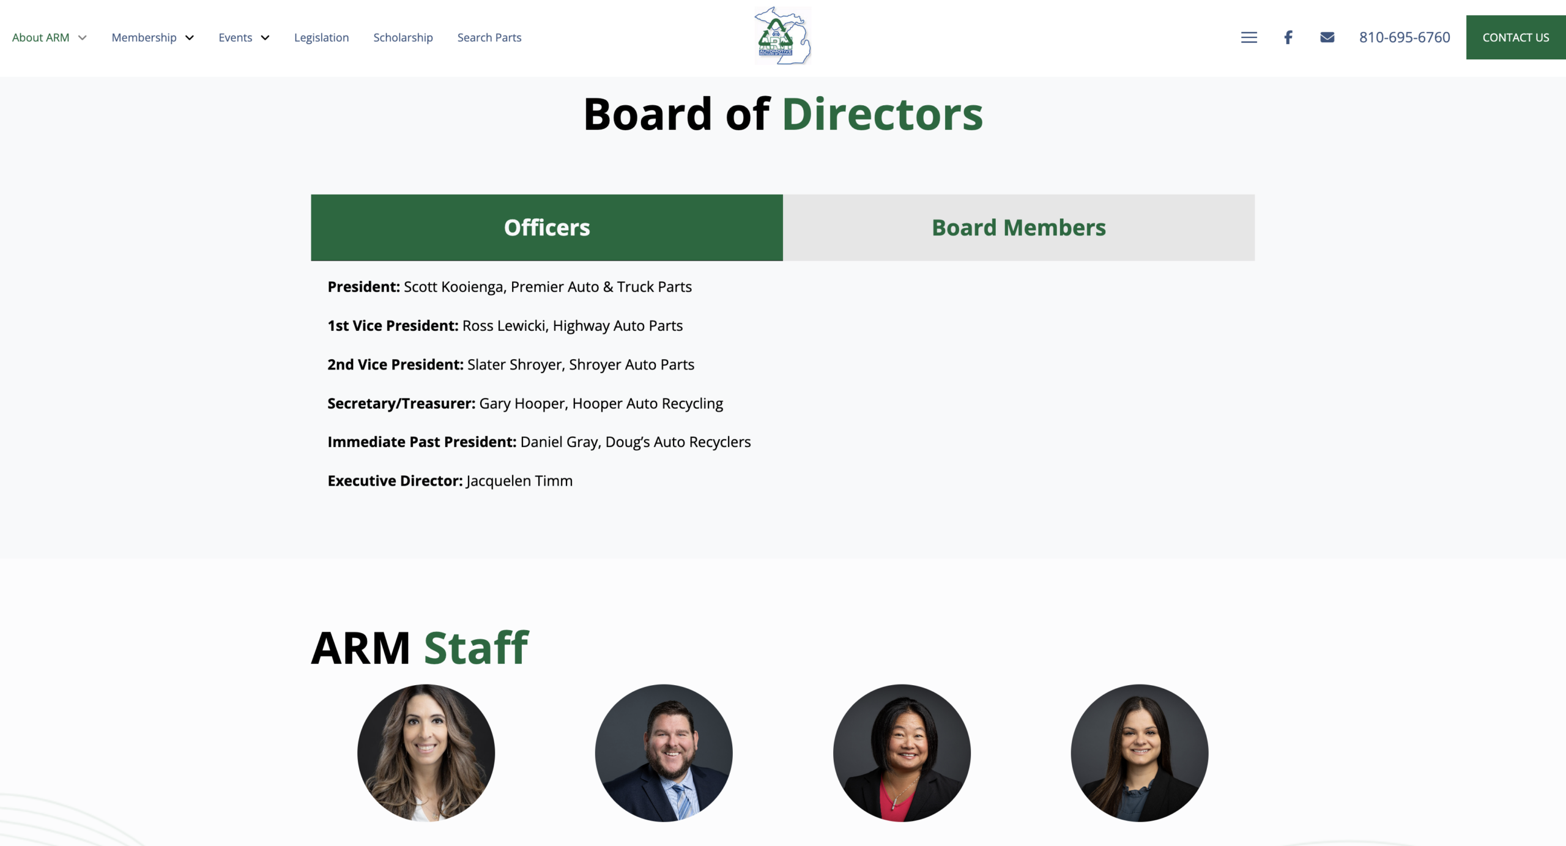Click the 810-695-6760 phone number

[1404, 37]
